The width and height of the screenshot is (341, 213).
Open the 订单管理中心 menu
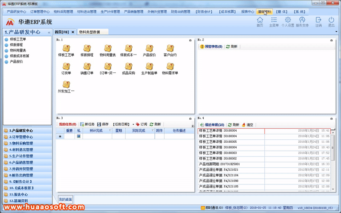(x=40, y=12)
